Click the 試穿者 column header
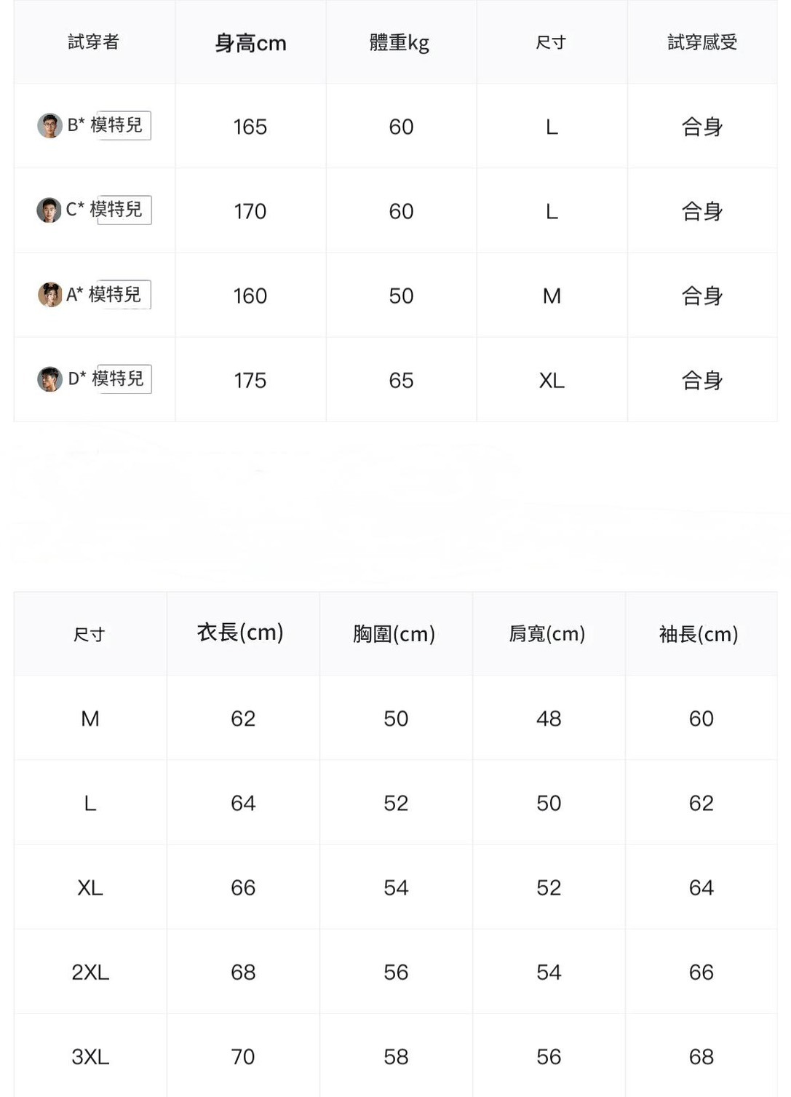This screenshot has width=791, height=1097. tap(94, 42)
